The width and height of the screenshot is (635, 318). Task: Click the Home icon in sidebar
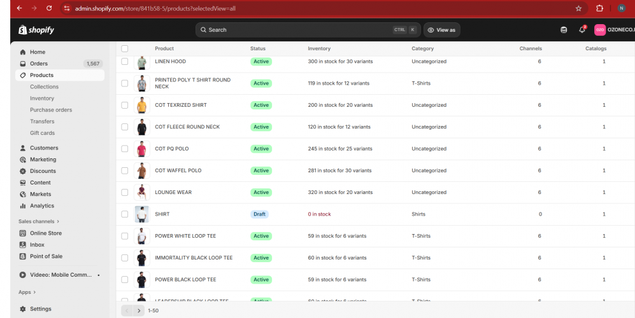[x=23, y=52]
